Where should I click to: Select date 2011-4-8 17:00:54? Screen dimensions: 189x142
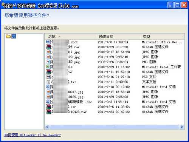pos(113,42)
